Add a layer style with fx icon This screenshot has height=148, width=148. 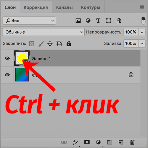tap(75, 142)
